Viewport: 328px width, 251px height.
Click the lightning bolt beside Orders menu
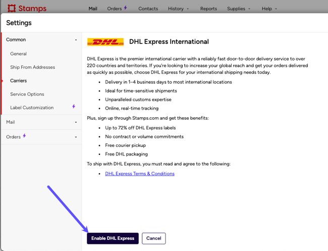click(125, 8)
